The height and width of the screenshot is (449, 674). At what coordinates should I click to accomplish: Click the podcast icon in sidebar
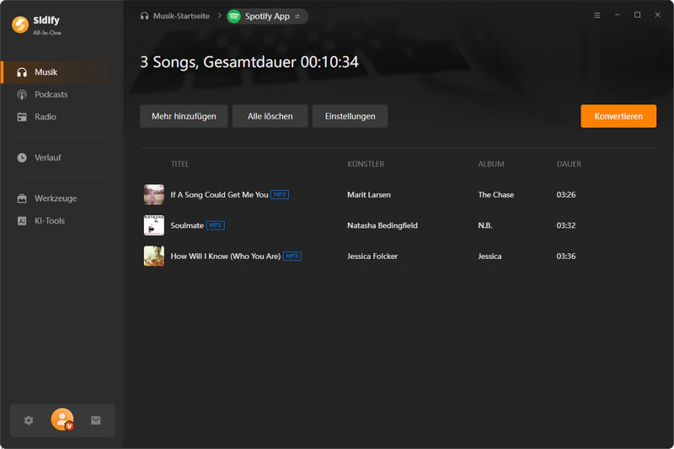click(x=22, y=94)
